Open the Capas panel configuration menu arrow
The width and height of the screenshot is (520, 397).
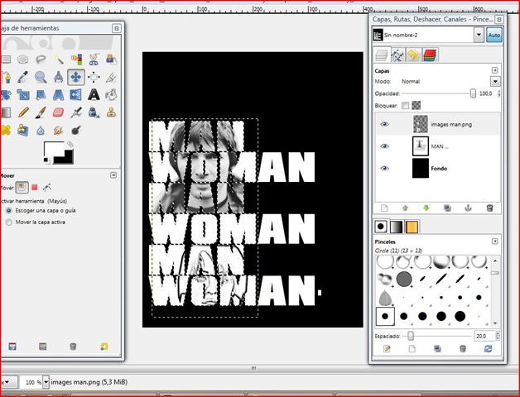coord(495,70)
